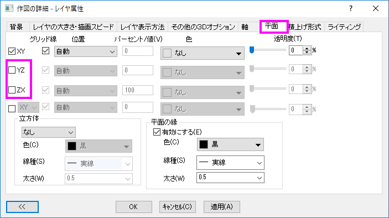The image size is (389, 218).
Task: Open the 平面の縁 color 黒 dropdown
Action: 231,144
